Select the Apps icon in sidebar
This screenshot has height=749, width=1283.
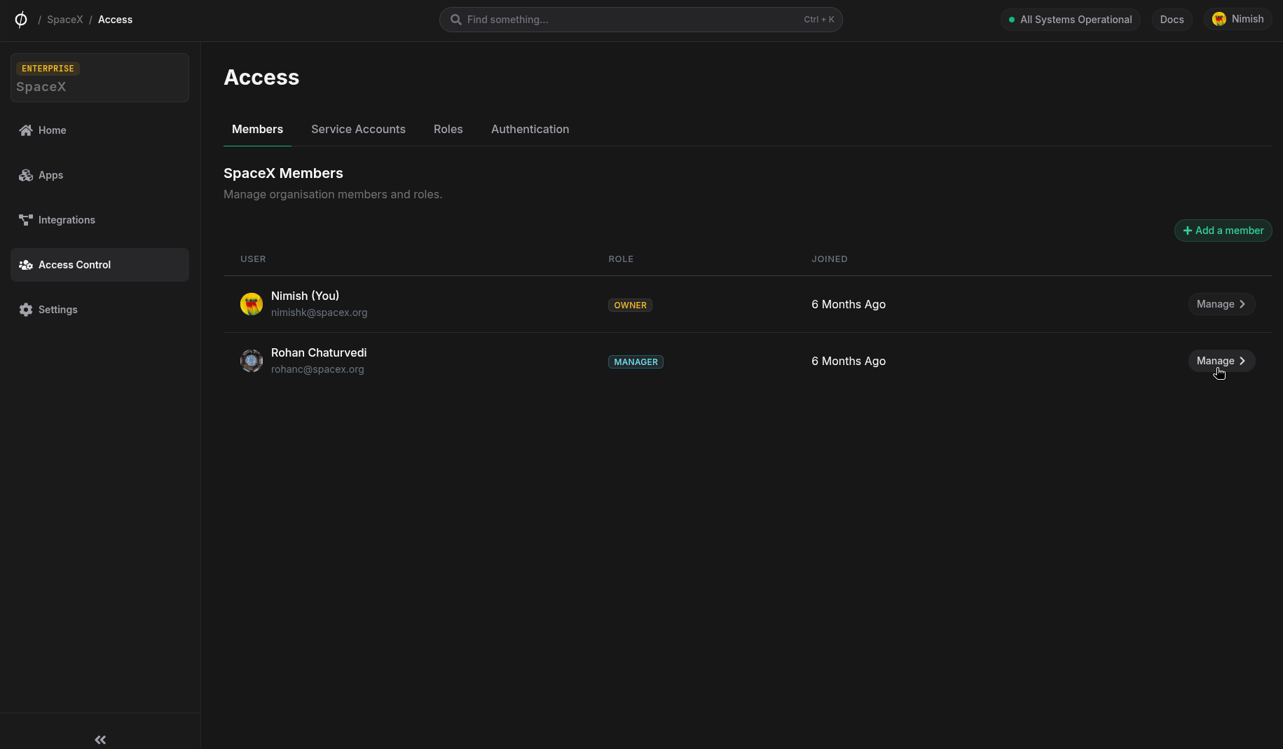25,175
